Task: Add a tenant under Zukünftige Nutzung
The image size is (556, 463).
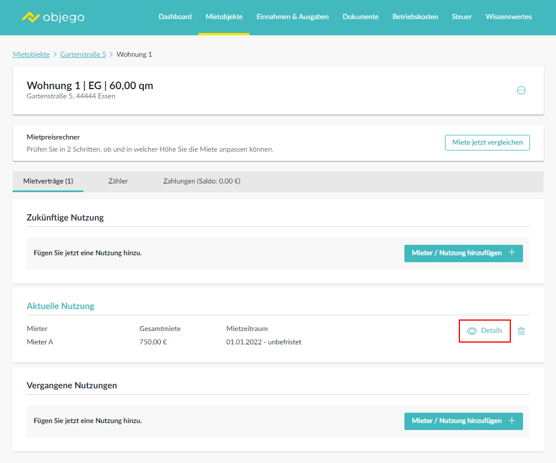Action: coord(463,253)
